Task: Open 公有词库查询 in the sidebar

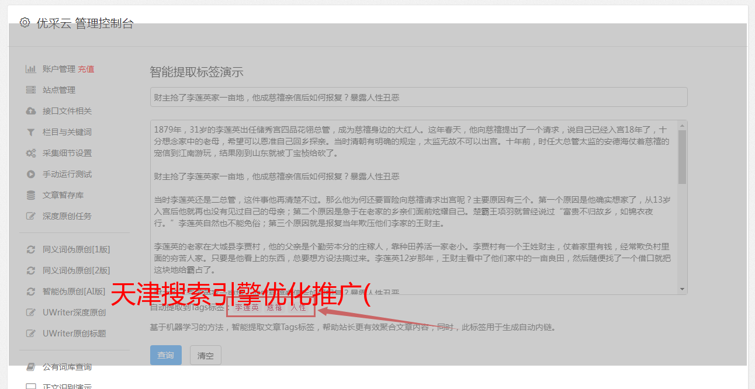Action: point(67,367)
